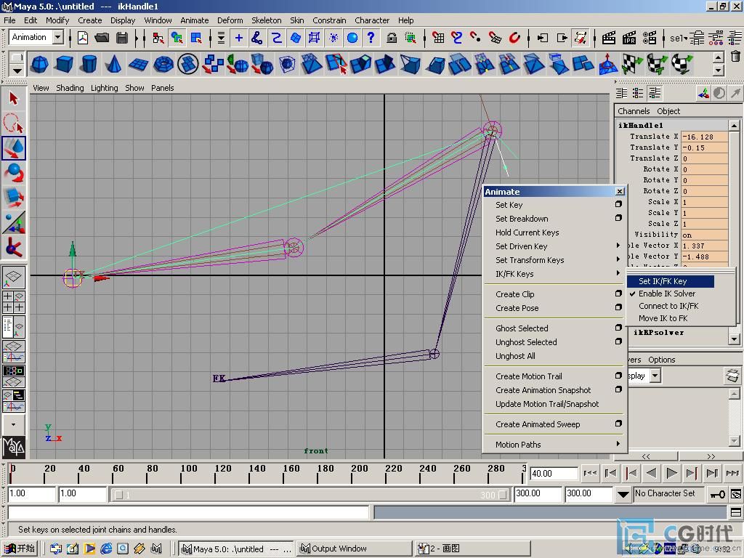Start an IPR render
Viewport: 744px width, 558px height.
[x=628, y=38]
